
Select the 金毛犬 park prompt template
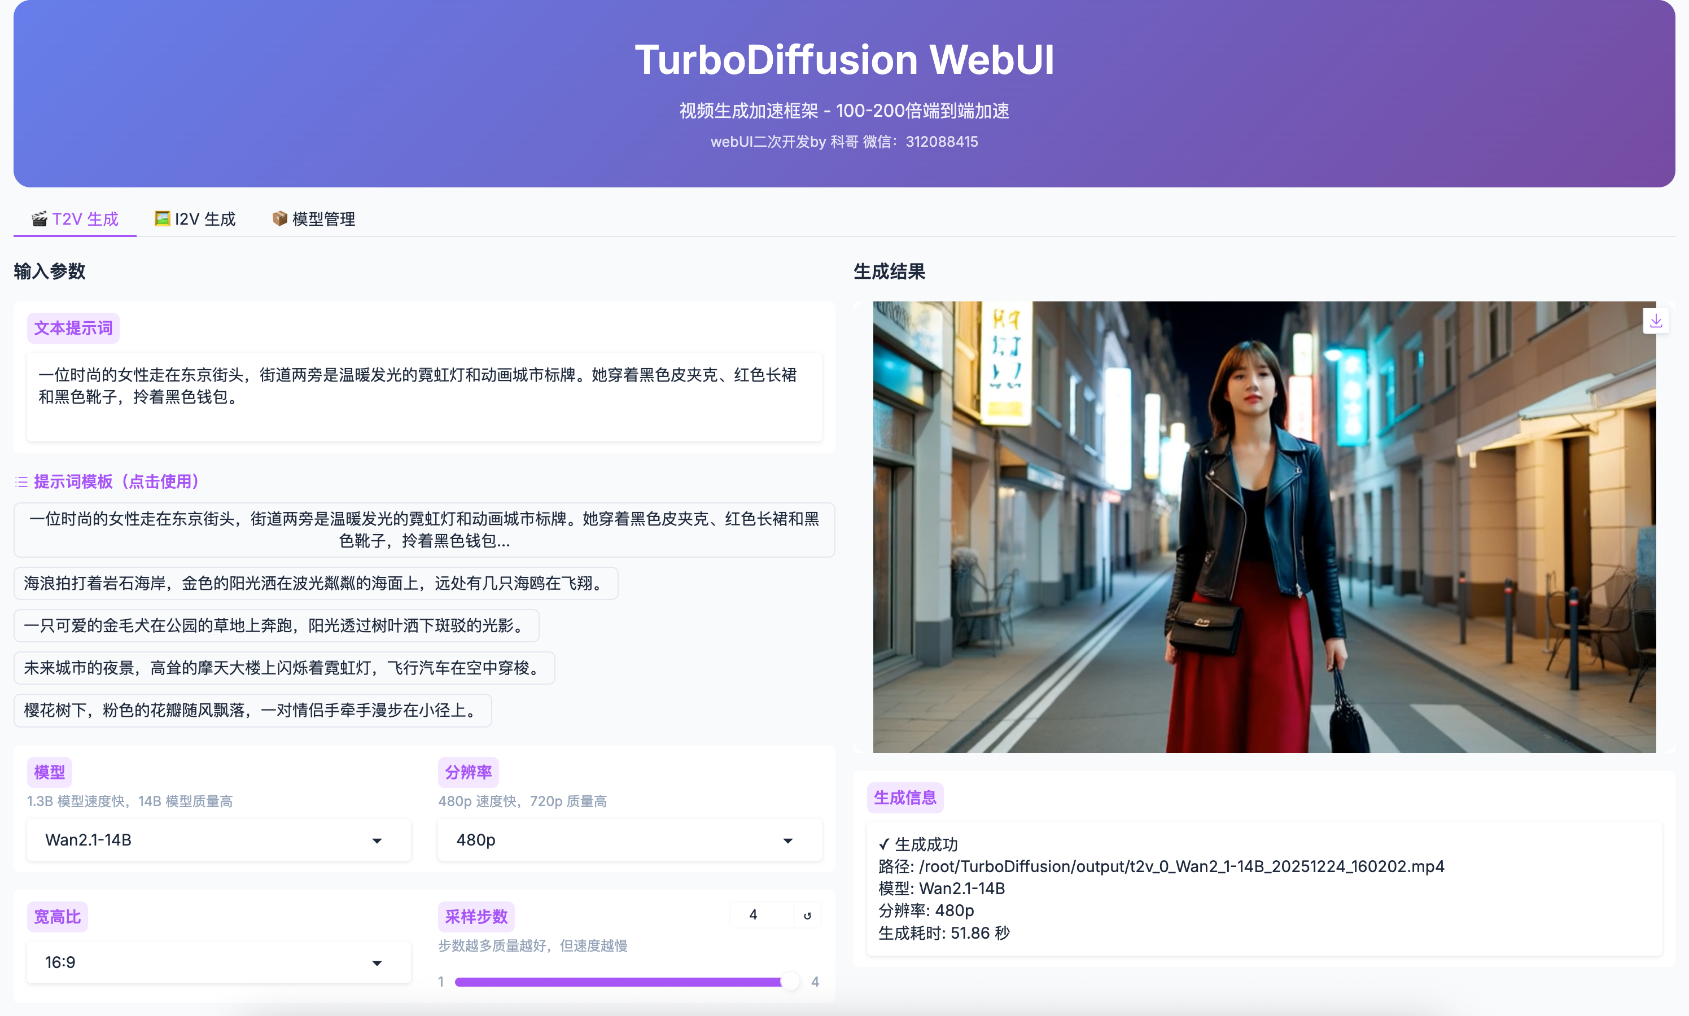point(276,626)
